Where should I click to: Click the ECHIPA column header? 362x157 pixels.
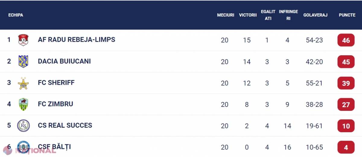[16, 15]
